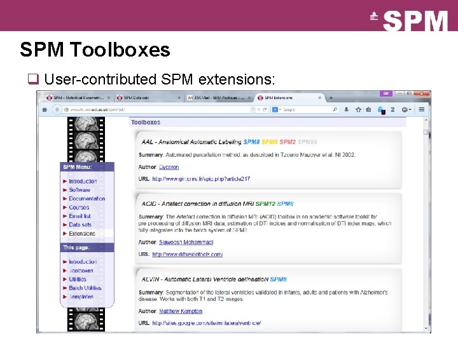
Task: Click the bottom brain scan film strip image
Action: pyautogui.click(x=86, y=322)
